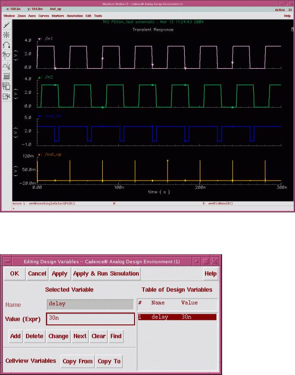Screen dimensions: 295x375
Task: Click the crosshair marker tool icon
Action: (7, 35)
